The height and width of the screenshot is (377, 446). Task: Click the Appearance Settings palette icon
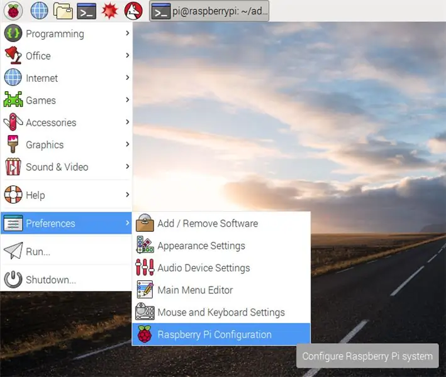point(145,245)
